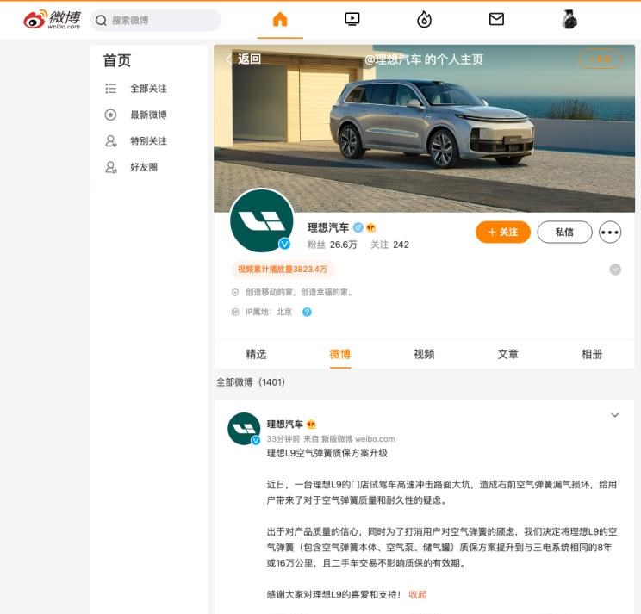Expand profile details with the gray chevron
The width and height of the screenshot is (641, 614).
coord(615,270)
